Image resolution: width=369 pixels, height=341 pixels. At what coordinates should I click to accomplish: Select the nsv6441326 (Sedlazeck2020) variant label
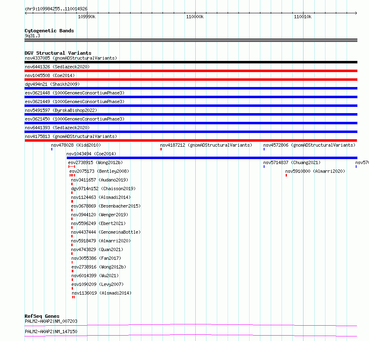[x=57, y=67]
